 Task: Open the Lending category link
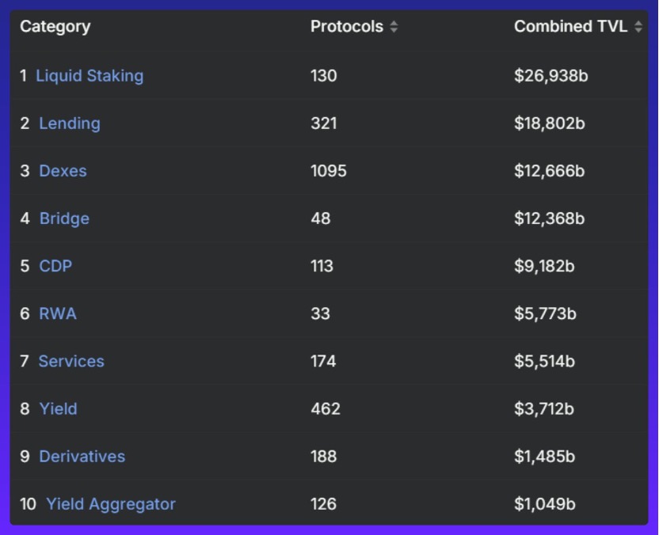point(70,123)
